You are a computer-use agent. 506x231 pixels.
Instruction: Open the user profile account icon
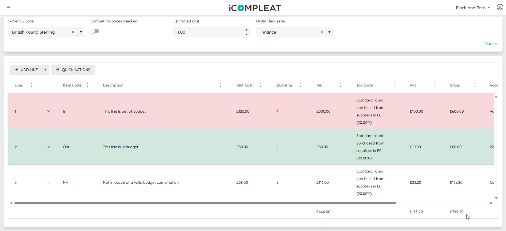500,7
